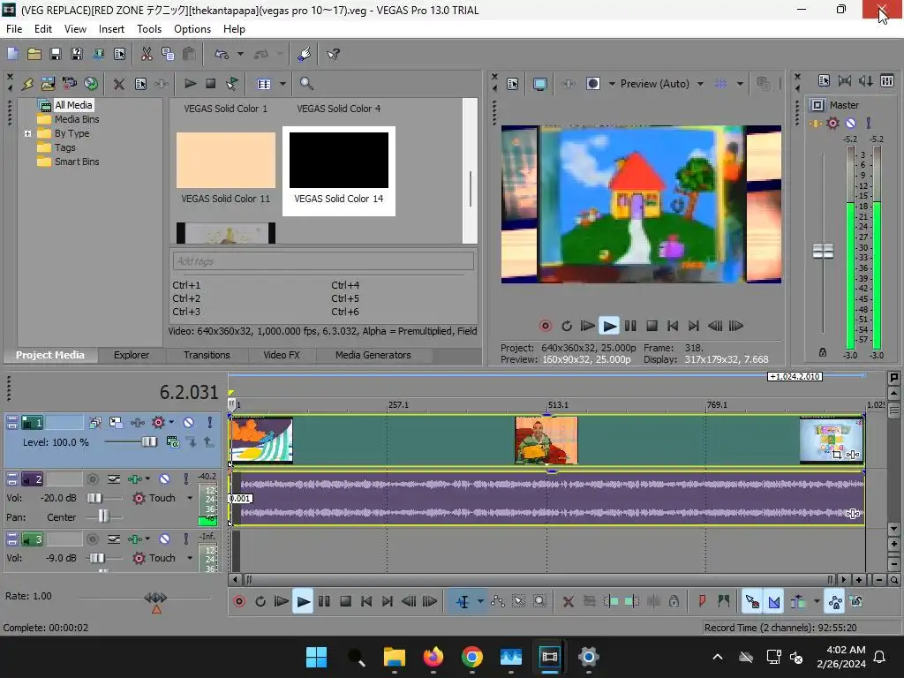Pause playback in the timeline transport bar
Viewport: 904px width, 678px height.
(x=324, y=602)
